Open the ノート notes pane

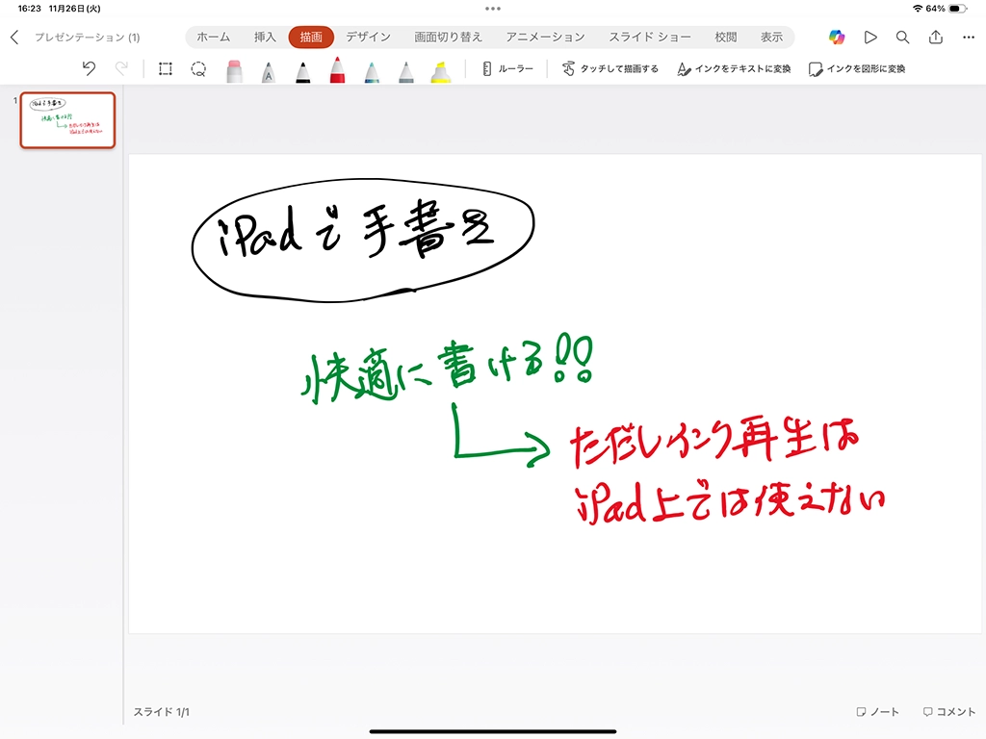(878, 711)
